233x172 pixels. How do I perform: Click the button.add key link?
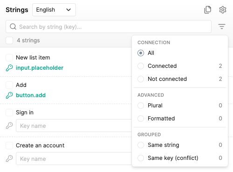pos(31,95)
